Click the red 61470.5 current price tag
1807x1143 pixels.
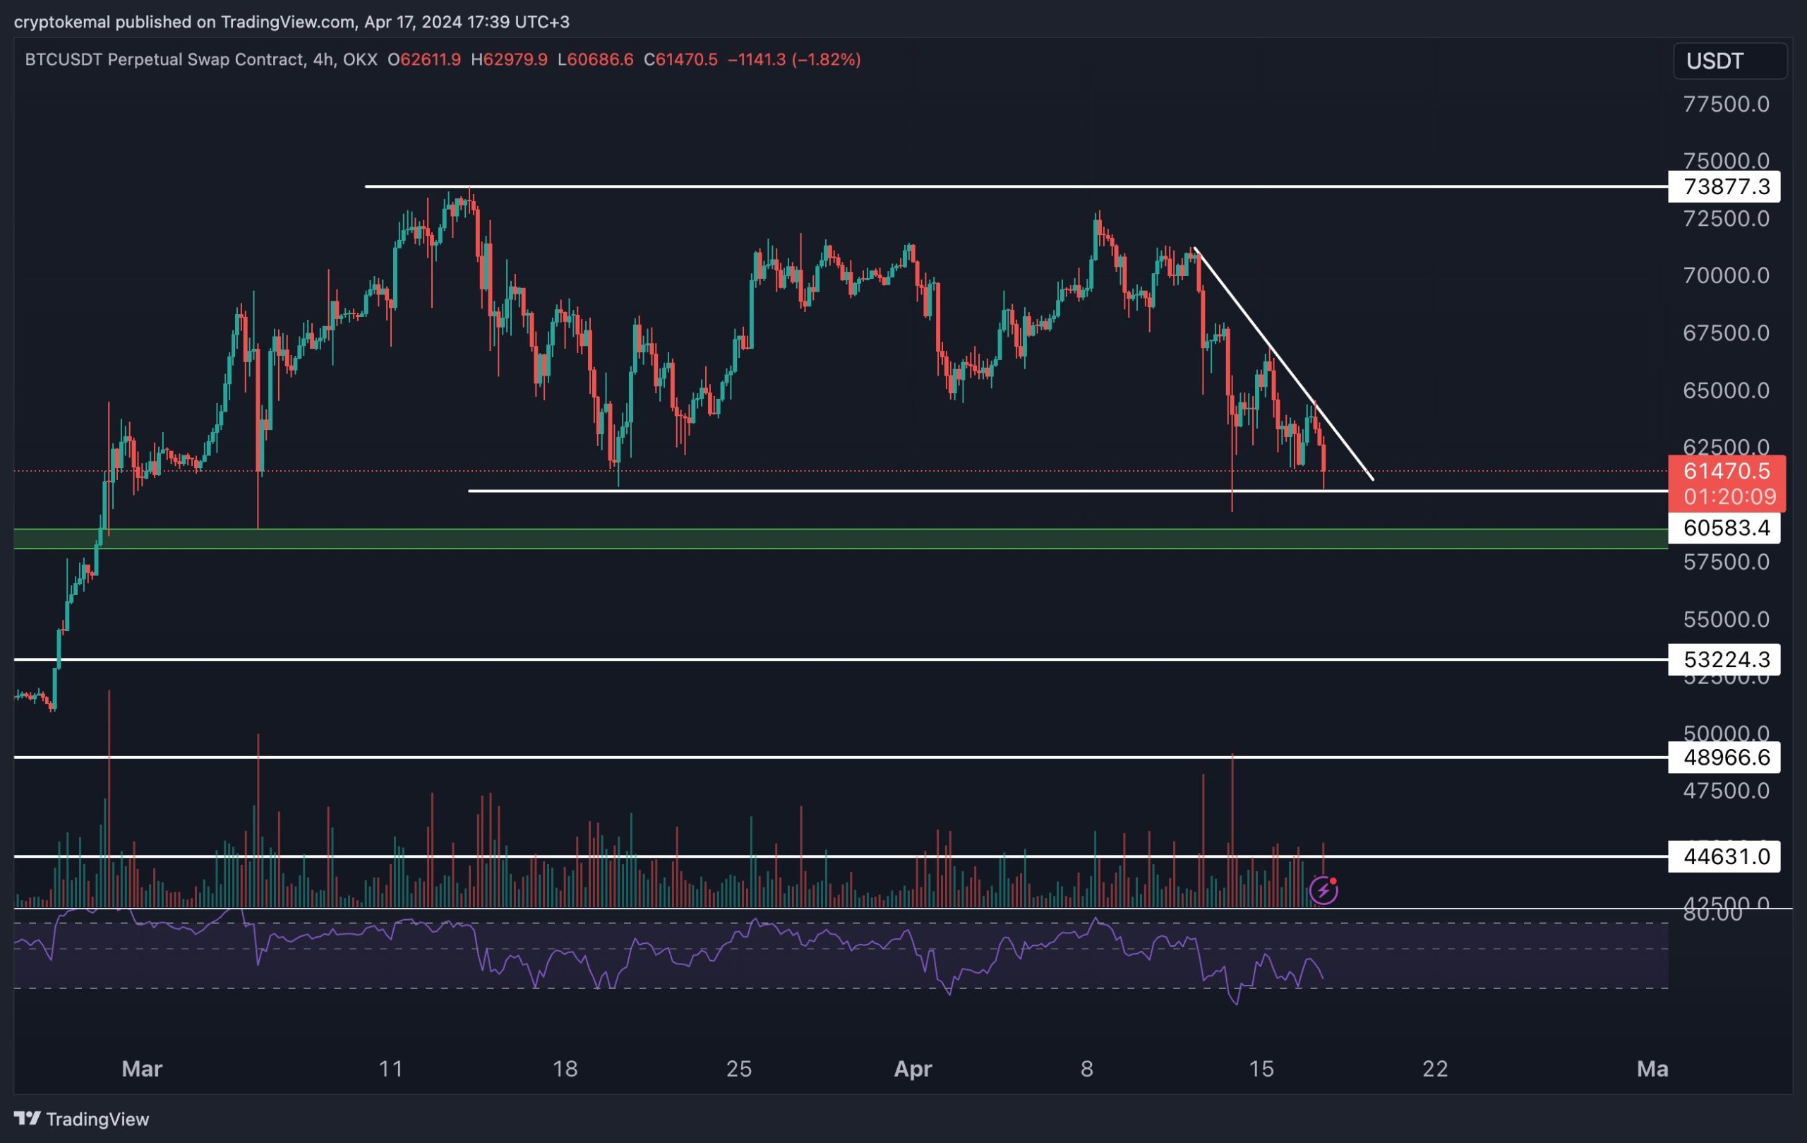pos(1726,472)
